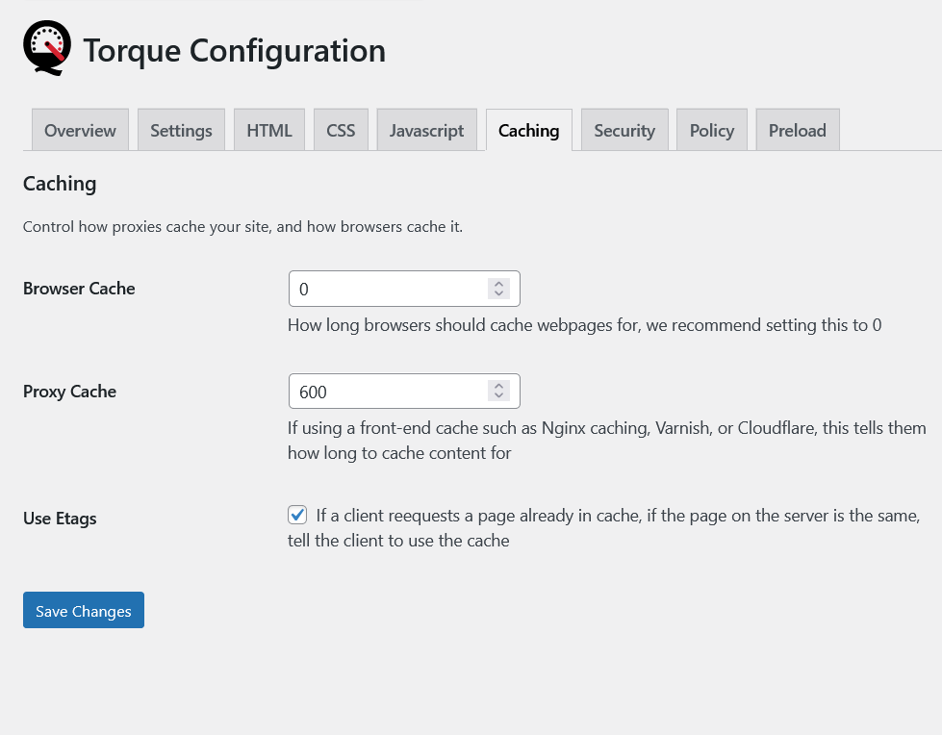Click the Use Etags setting label
This screenshot has width=942, height=735.
60,519
